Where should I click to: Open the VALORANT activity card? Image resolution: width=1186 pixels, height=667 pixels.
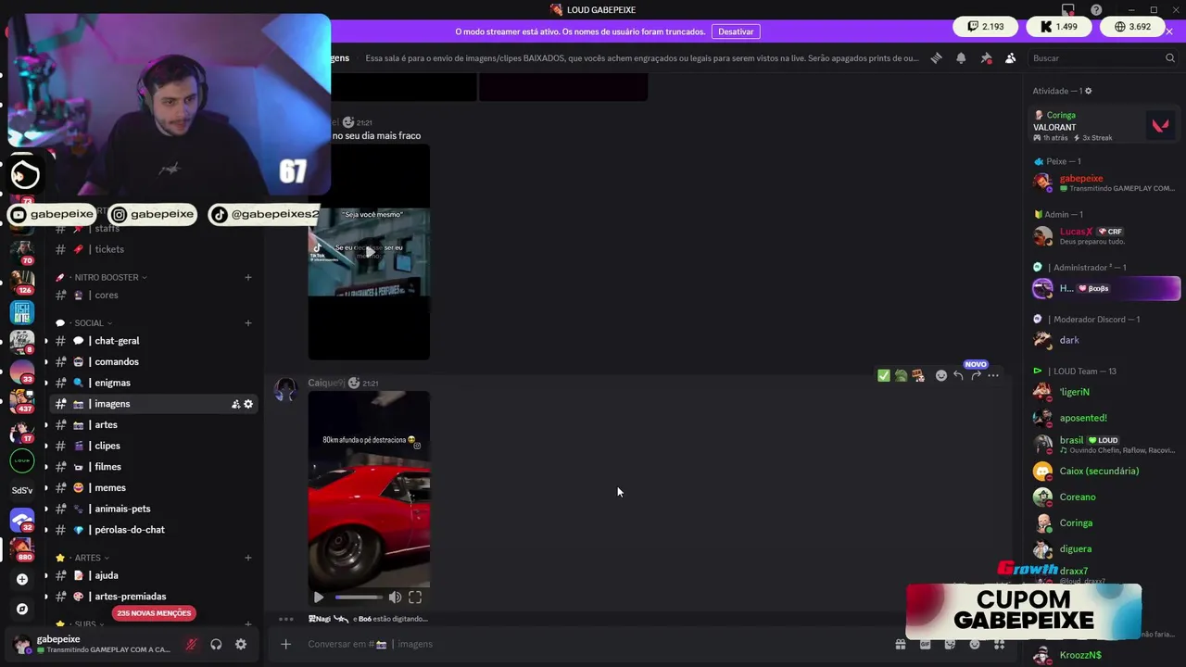tap(1105, 125)
